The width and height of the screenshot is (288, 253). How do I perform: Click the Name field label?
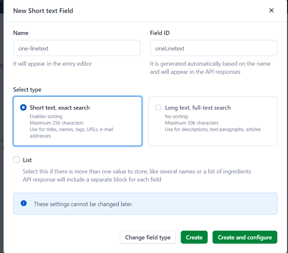(21, 33)
